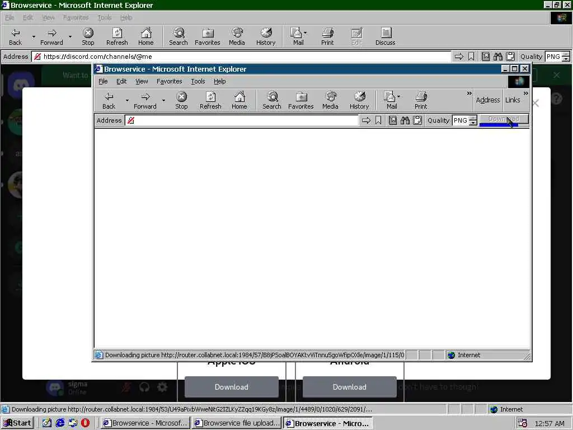
Task: Stop loading in the front window
Action: coord(181,100)
